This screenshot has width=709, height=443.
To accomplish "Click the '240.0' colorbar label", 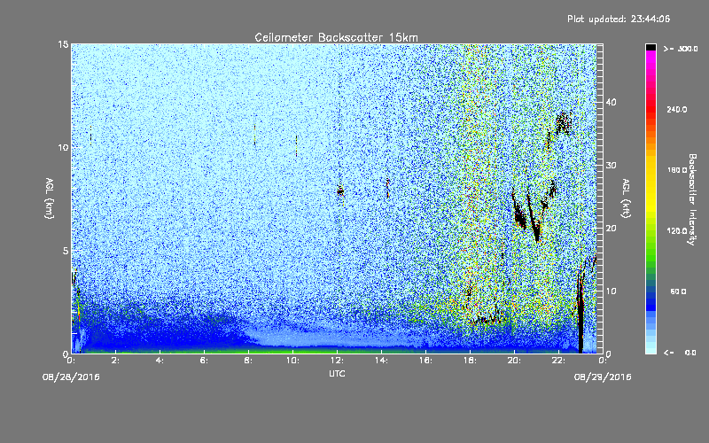I will [x=677, y=109].
